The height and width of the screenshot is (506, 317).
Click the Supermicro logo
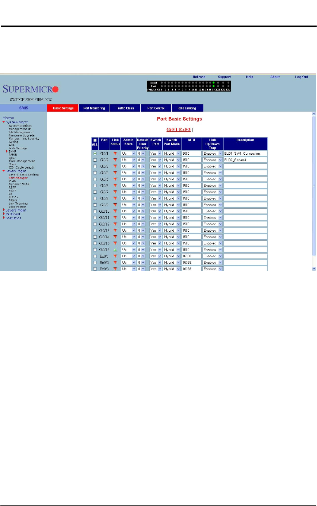31,89
